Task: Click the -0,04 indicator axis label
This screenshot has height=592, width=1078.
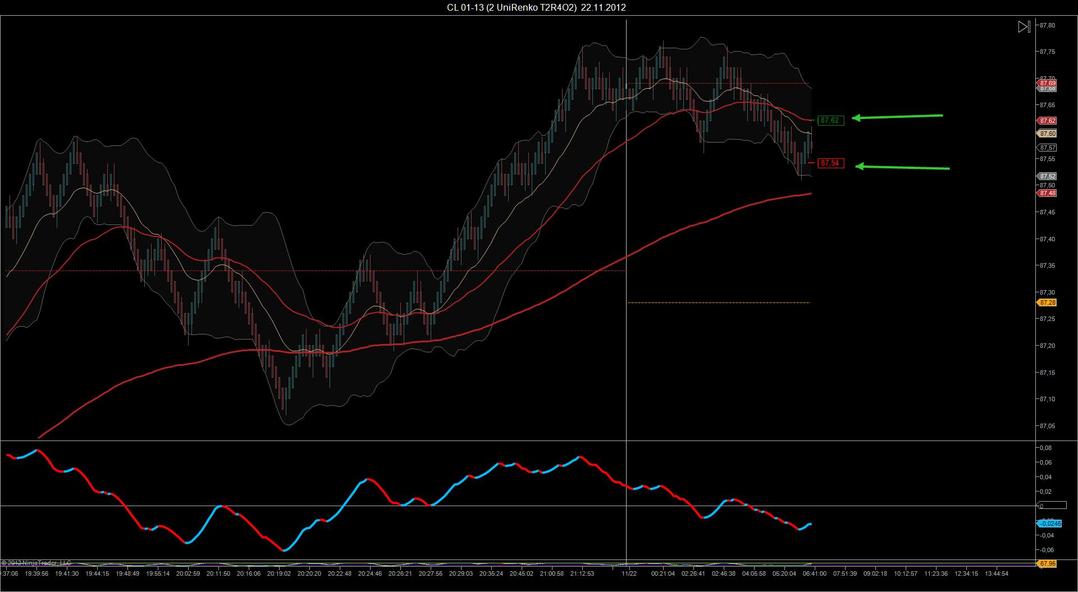Action: click(1045, 535)
